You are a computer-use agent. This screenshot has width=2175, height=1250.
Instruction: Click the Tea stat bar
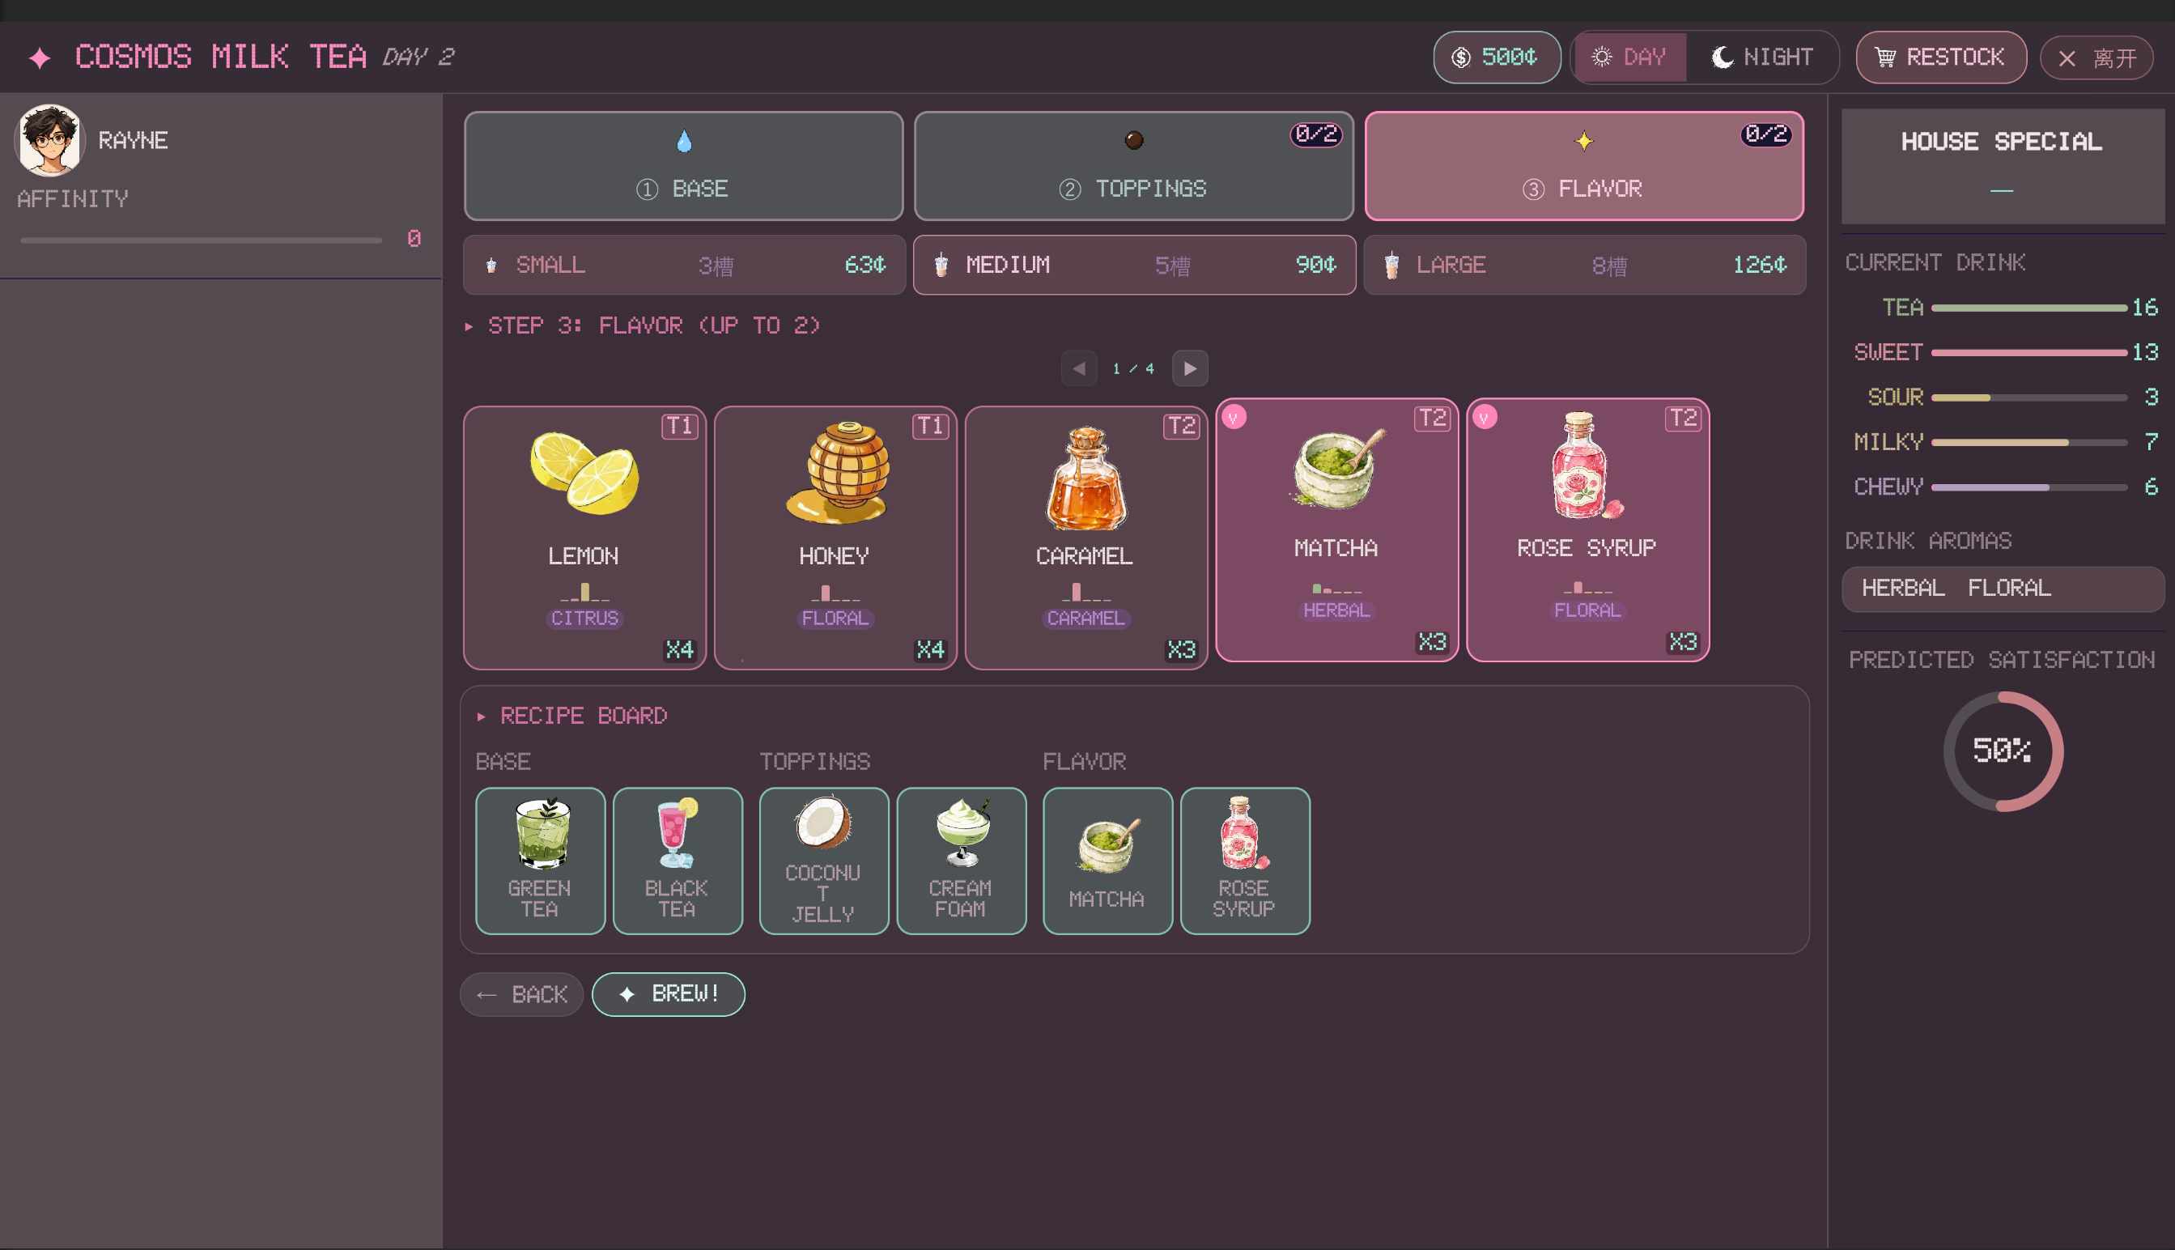coord(2029,308)
